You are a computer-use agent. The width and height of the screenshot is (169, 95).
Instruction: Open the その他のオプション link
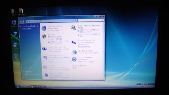click(x=84, y=66)
